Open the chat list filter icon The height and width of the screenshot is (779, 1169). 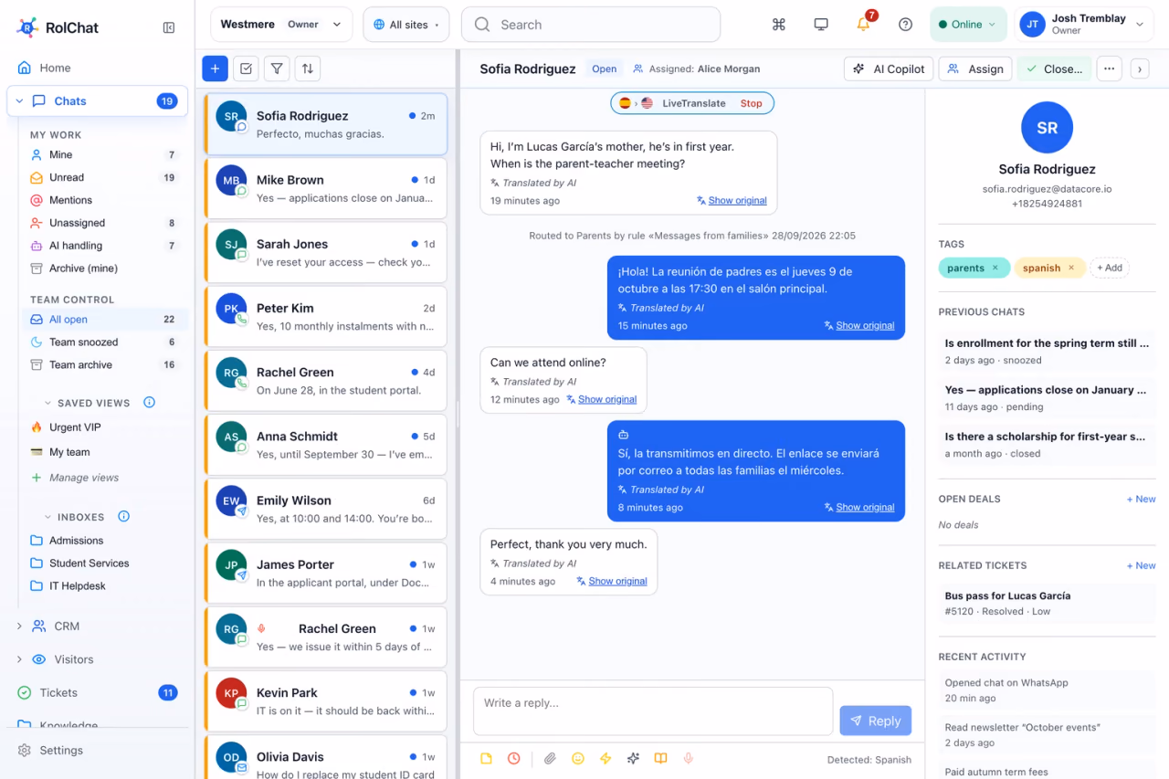(x=277, y=68)
